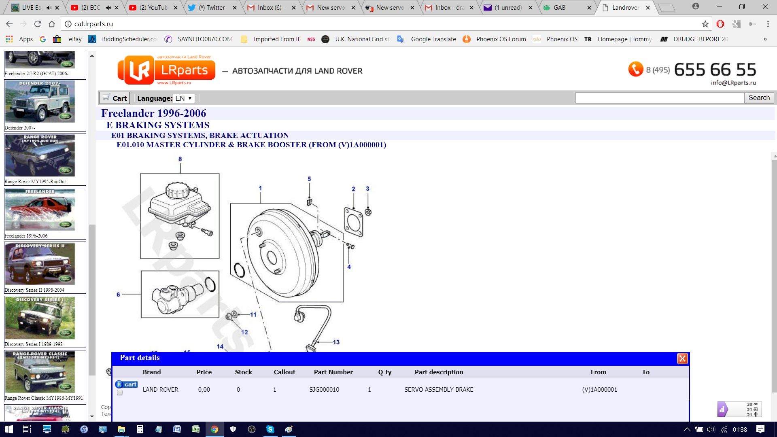Image resolution: width=777 pixels, height=437 pixels.
Task: Open Windows Start menu
Action: point(8,429)
